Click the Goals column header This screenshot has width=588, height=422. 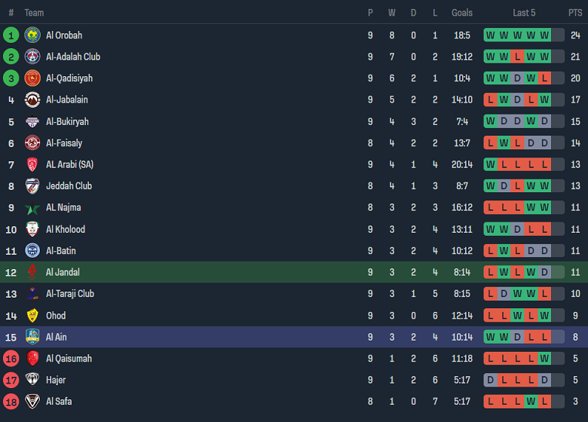pos(462,13)
